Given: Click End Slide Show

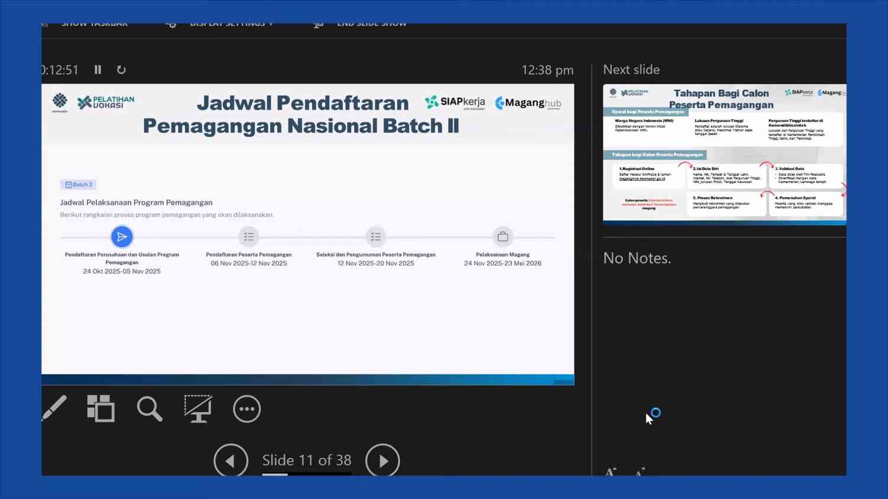Looking at the screenshot, I should [371, 25].
